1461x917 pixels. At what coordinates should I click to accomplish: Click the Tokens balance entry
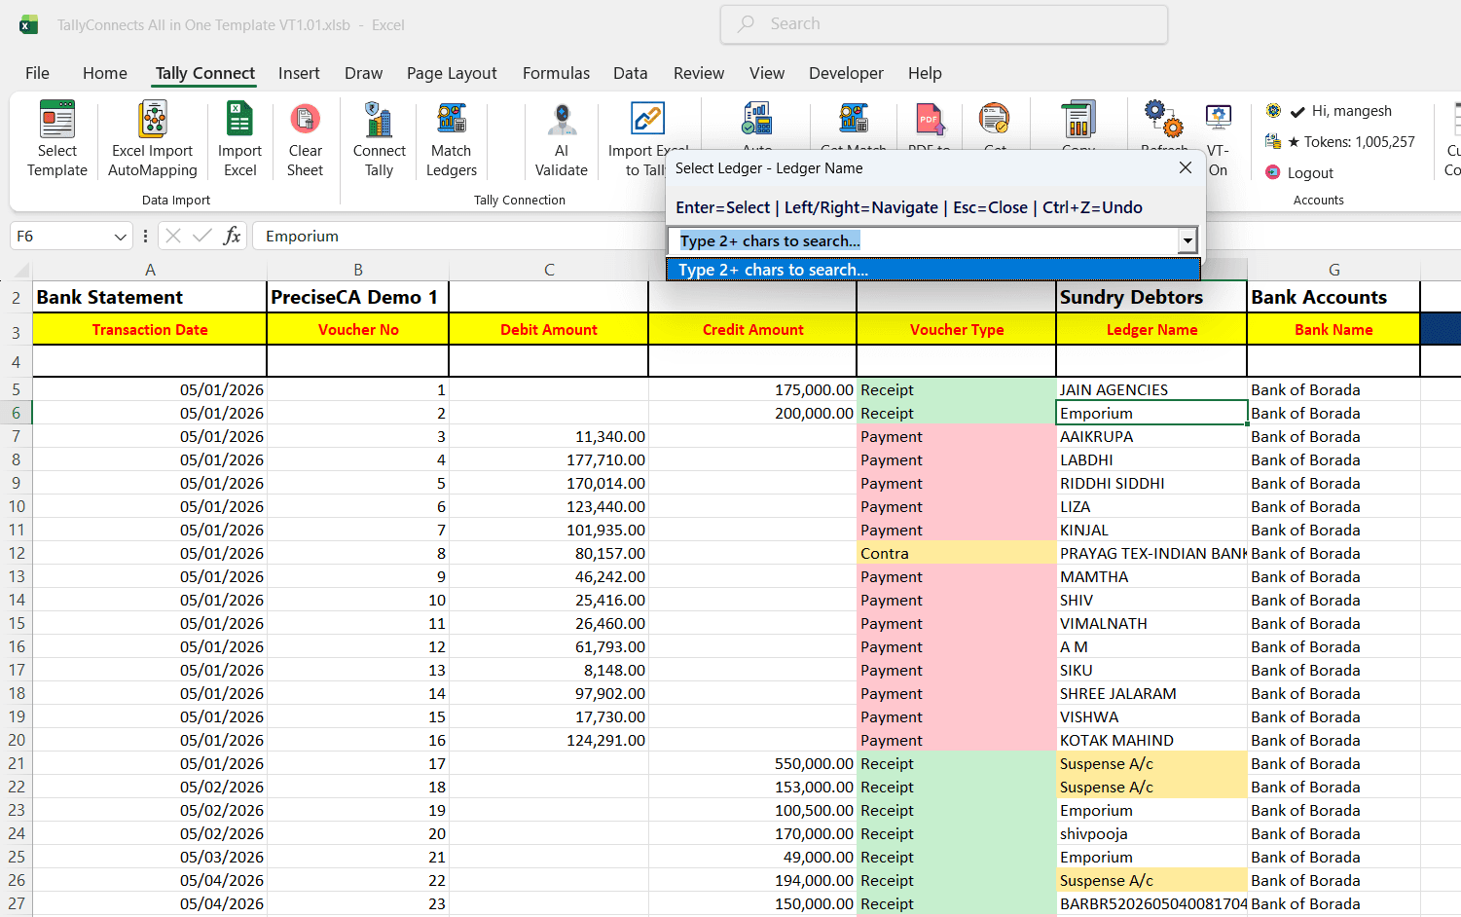coord(1340,142)
